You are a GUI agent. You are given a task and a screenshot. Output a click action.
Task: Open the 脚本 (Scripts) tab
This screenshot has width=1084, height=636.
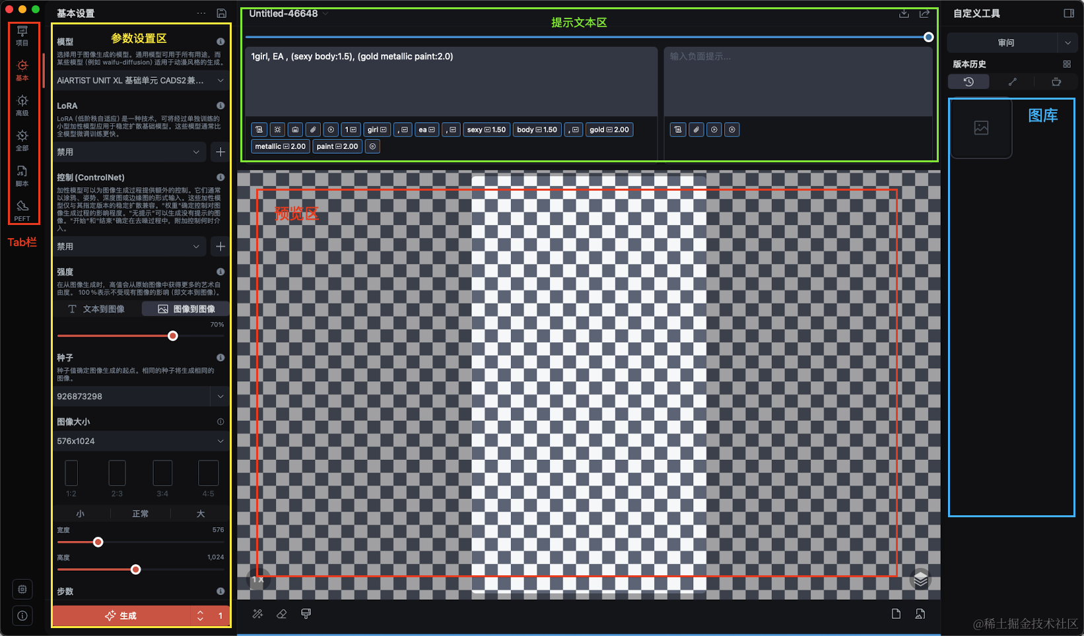pos(22,175)
